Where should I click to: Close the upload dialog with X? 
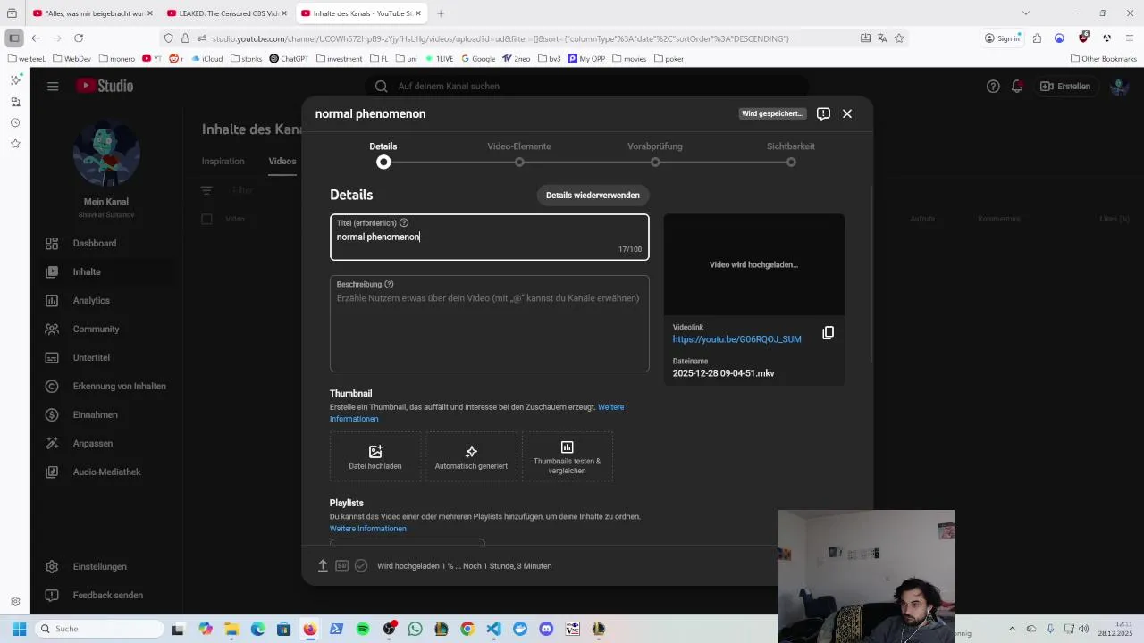pyautogui.click(x=847, y=113)
